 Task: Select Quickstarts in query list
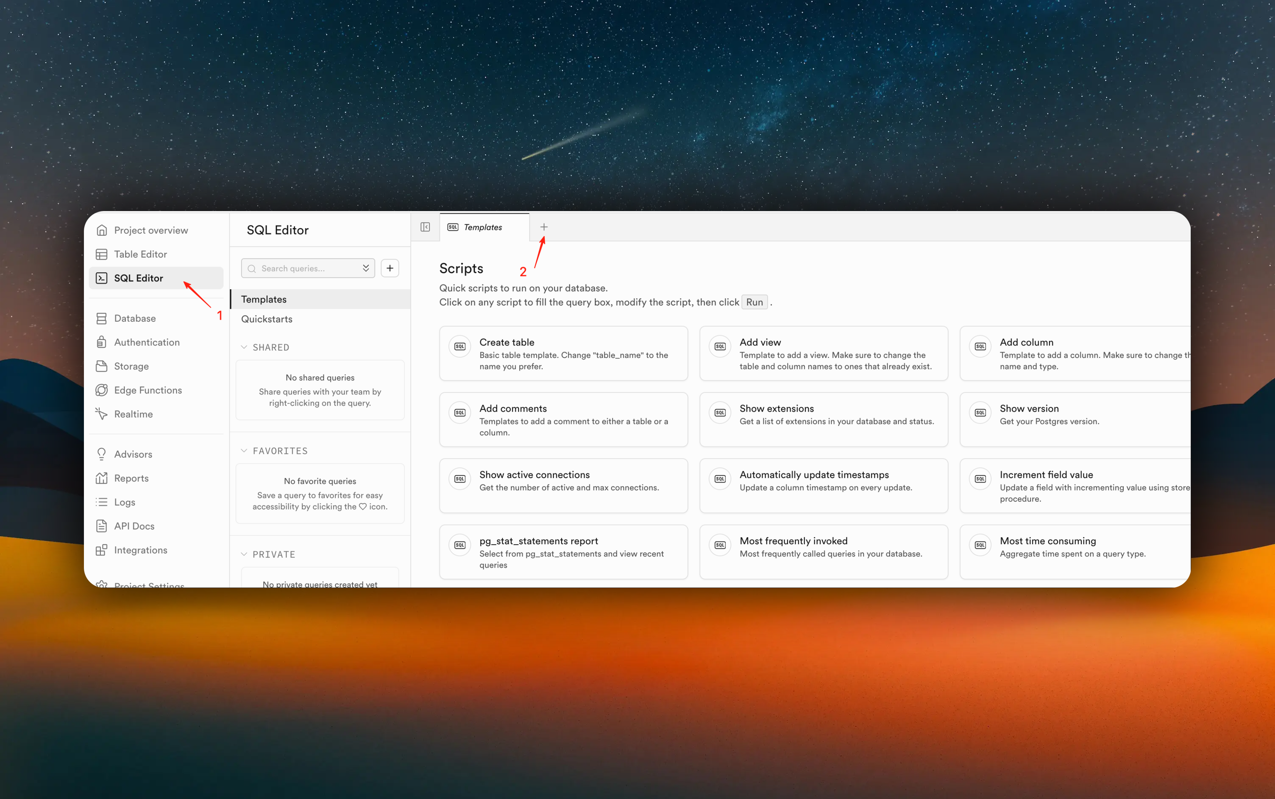point(266,319)
